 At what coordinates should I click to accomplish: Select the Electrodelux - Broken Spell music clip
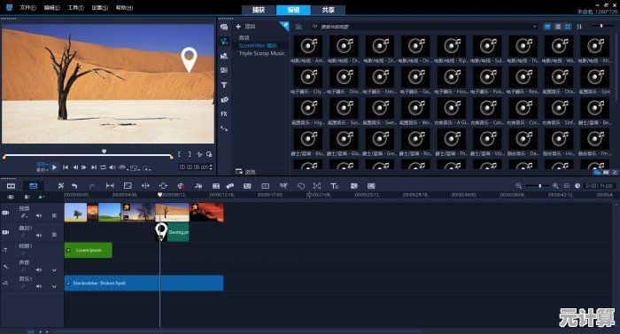coord(143,283)
